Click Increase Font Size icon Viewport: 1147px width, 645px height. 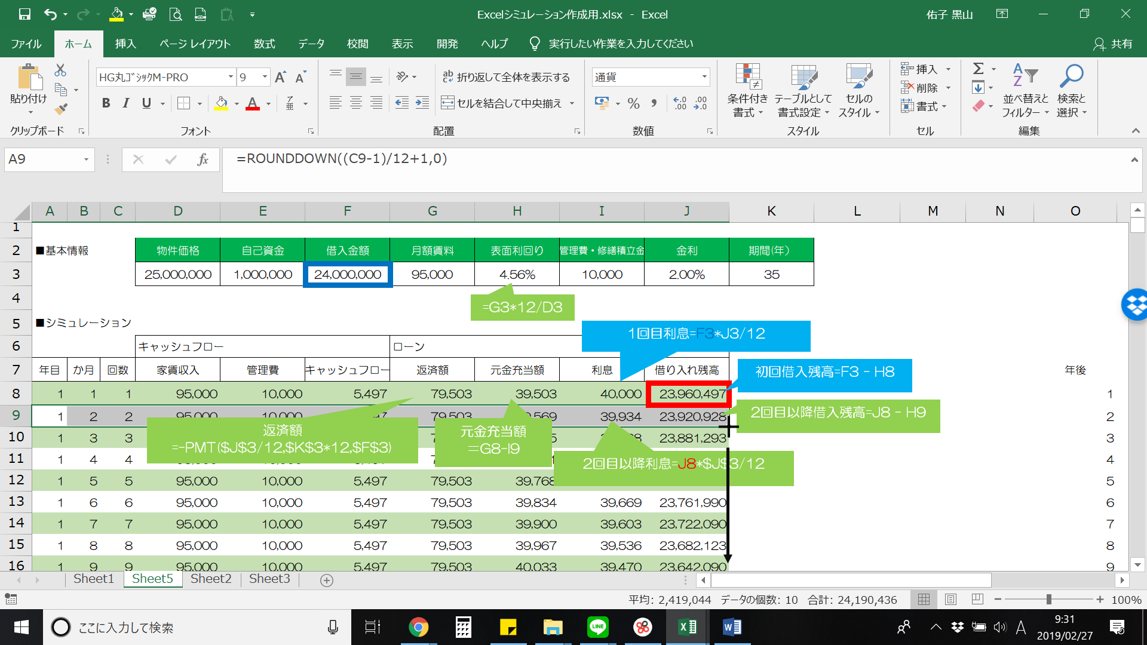280,77
